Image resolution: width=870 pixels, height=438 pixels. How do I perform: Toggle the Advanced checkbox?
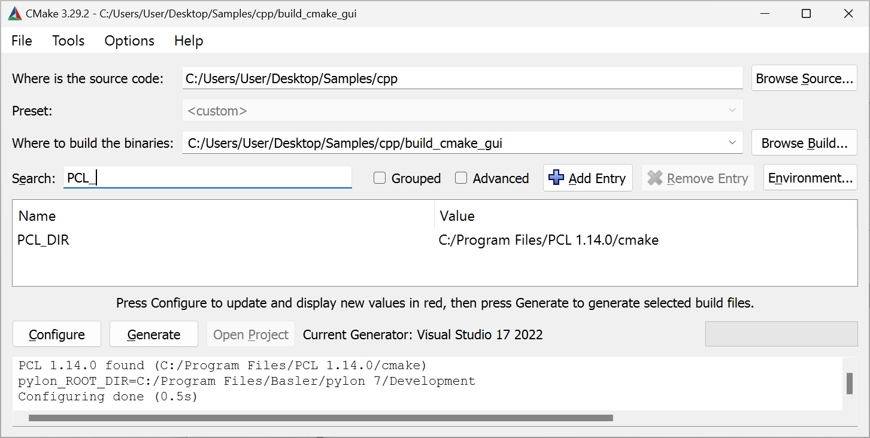coord(461,178)
